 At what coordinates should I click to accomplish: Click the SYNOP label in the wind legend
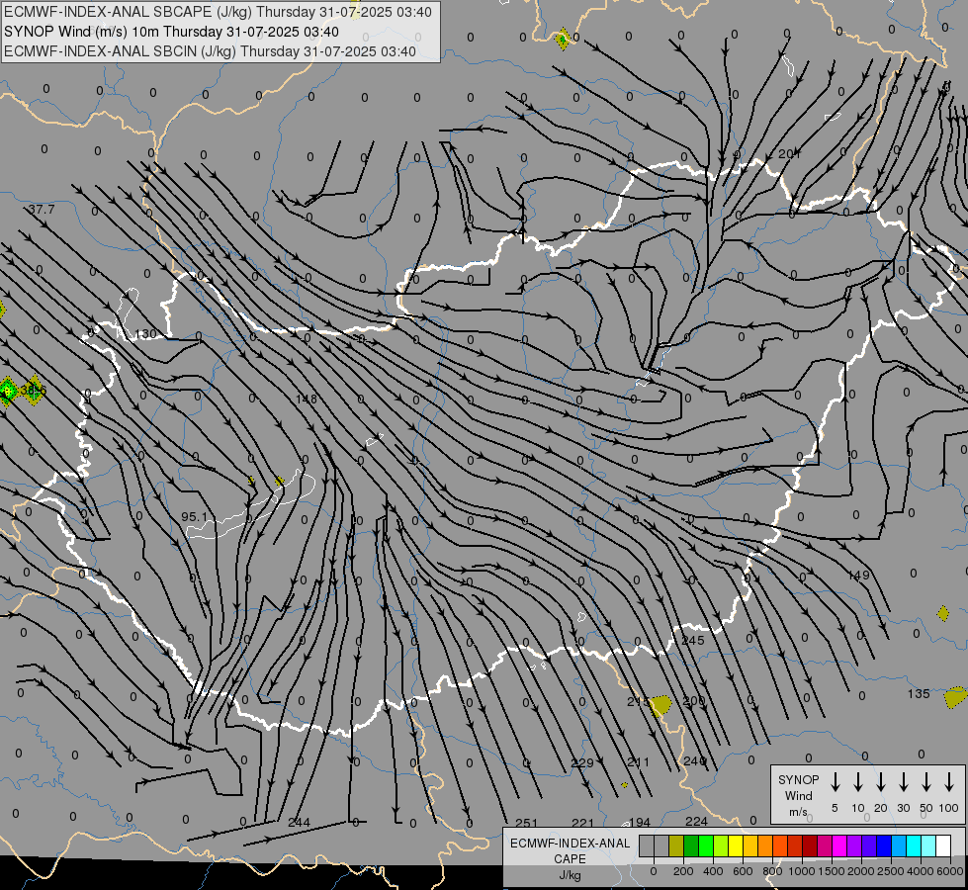(x=798, y=780)
